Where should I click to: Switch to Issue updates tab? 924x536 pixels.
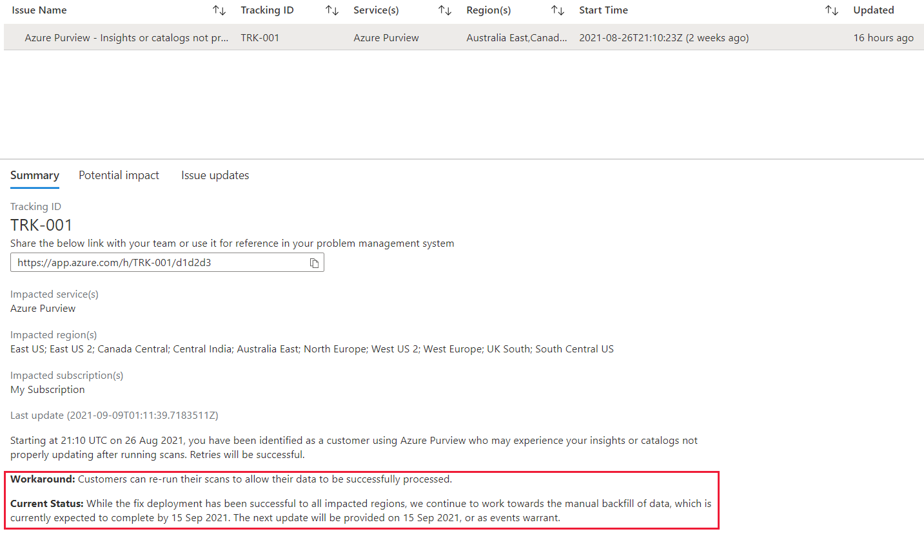pyautogui.click(x=215, y=175)
